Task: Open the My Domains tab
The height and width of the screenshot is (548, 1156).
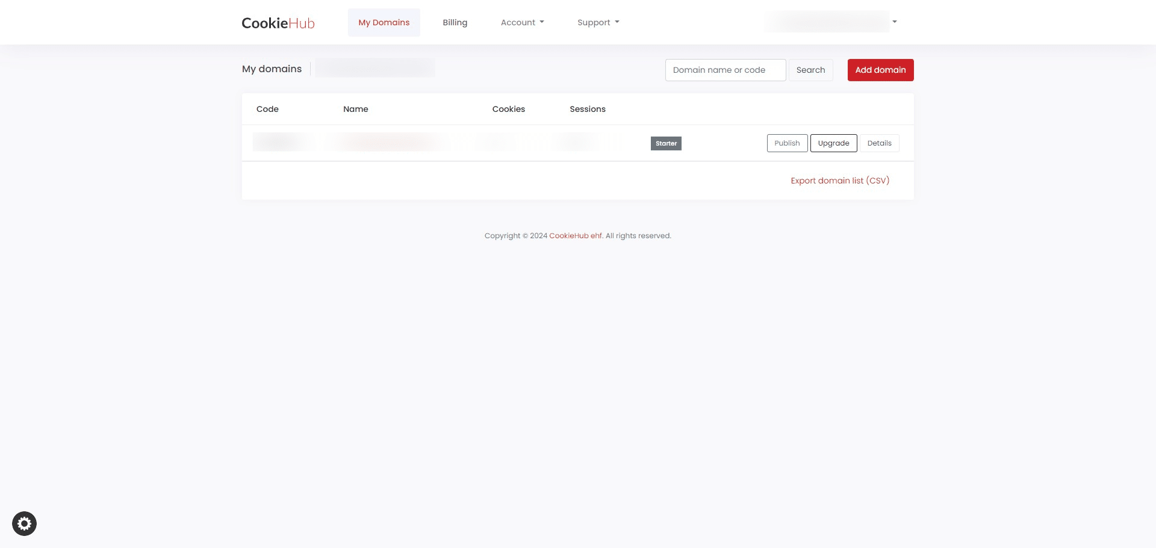Action: point(384,22)
